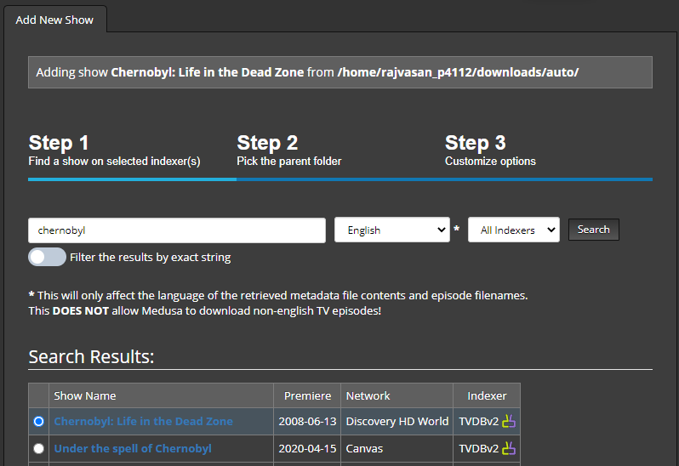Screen dimensions: 679x466
Task: Go to Step 1 Find a show
Action: (x=114, y=150)
